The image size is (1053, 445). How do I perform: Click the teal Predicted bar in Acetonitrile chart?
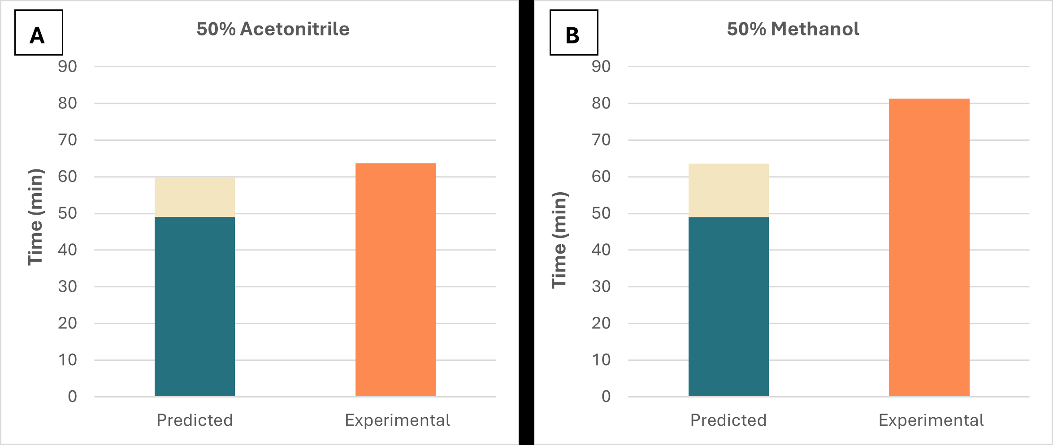195,307
